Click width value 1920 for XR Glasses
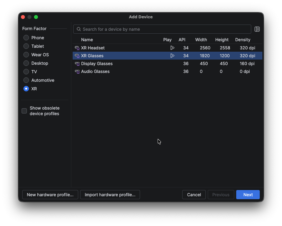The height and width of the screenshot is (226, 282). tap(205, 56)
